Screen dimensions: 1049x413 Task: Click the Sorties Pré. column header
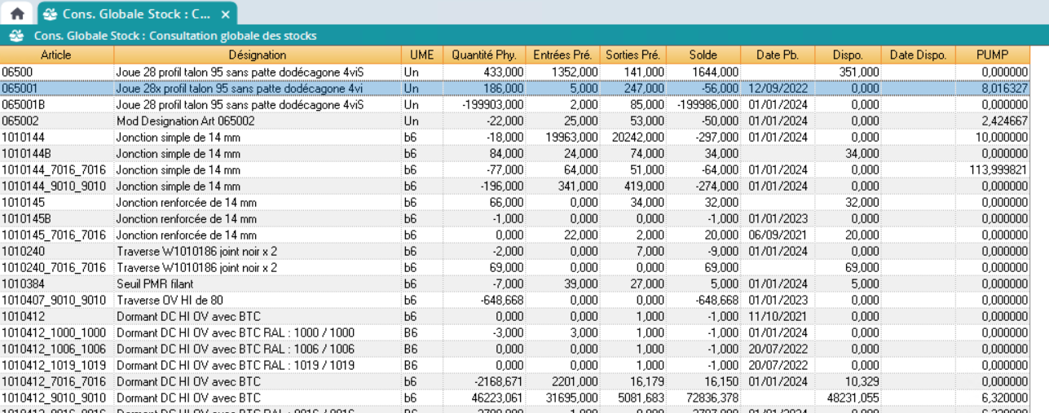tap(632, 55)
